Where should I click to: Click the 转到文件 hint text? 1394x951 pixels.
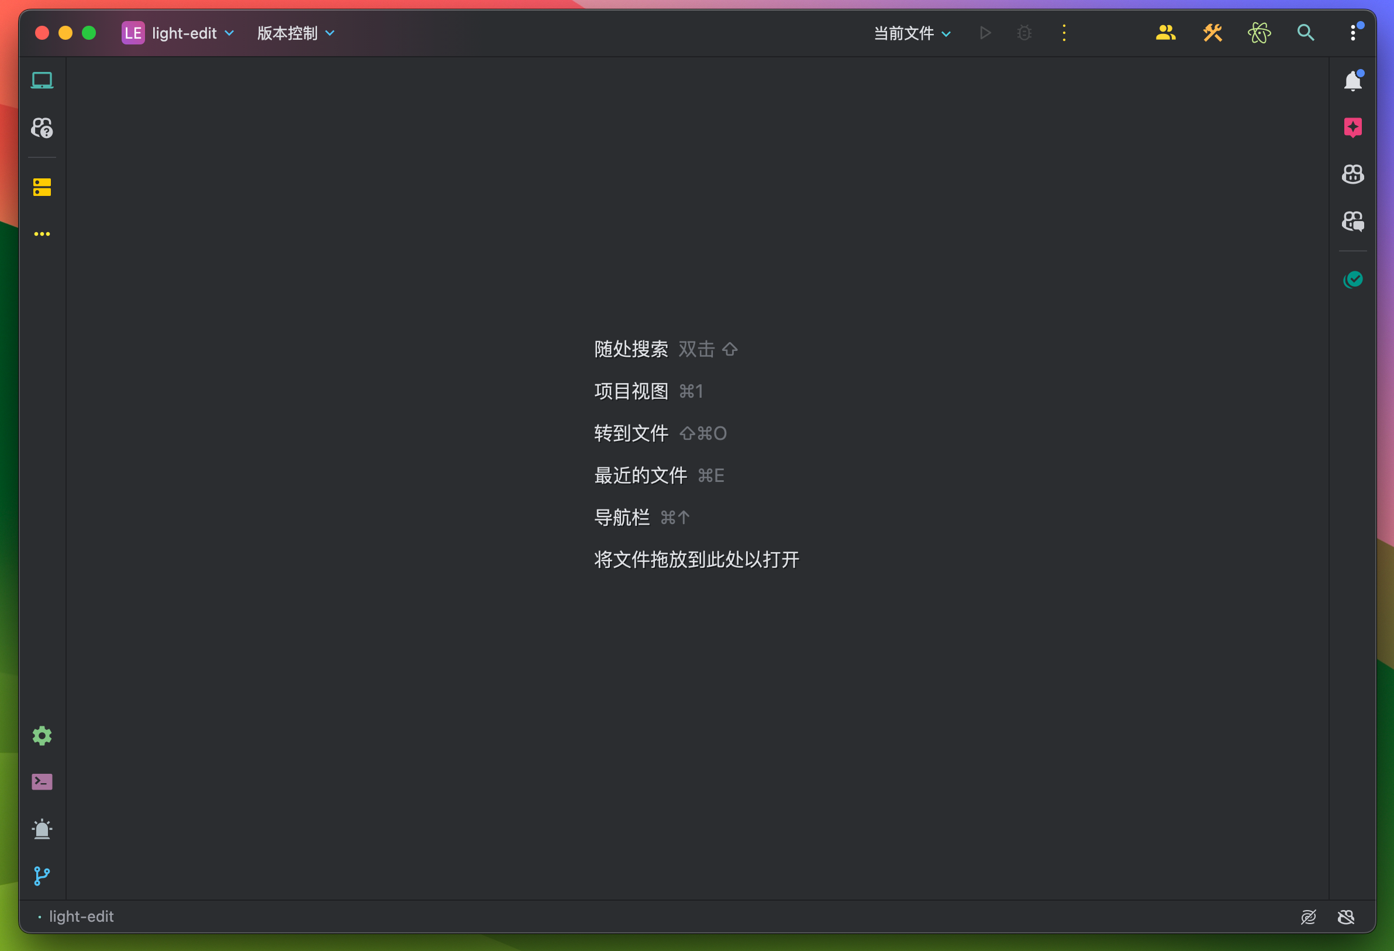coord(631,433)
